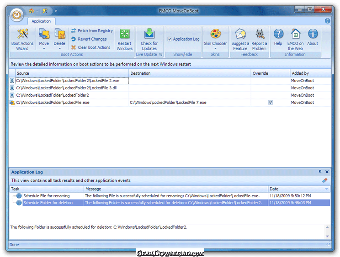Clear the log with the eraser icon

(x=324, y=180)
